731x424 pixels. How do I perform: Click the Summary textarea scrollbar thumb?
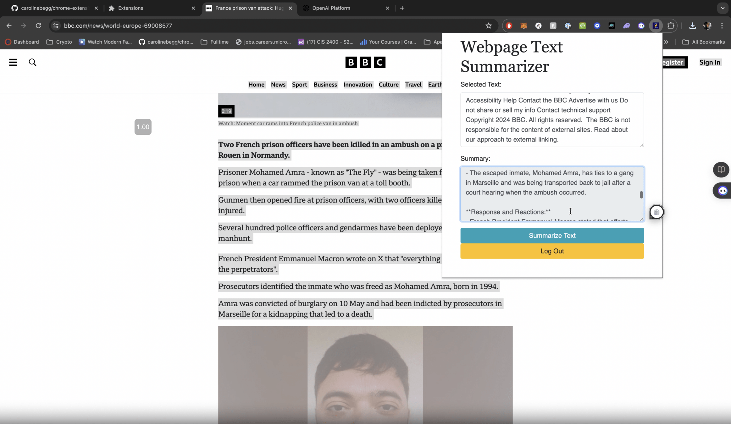click(641, 195)
